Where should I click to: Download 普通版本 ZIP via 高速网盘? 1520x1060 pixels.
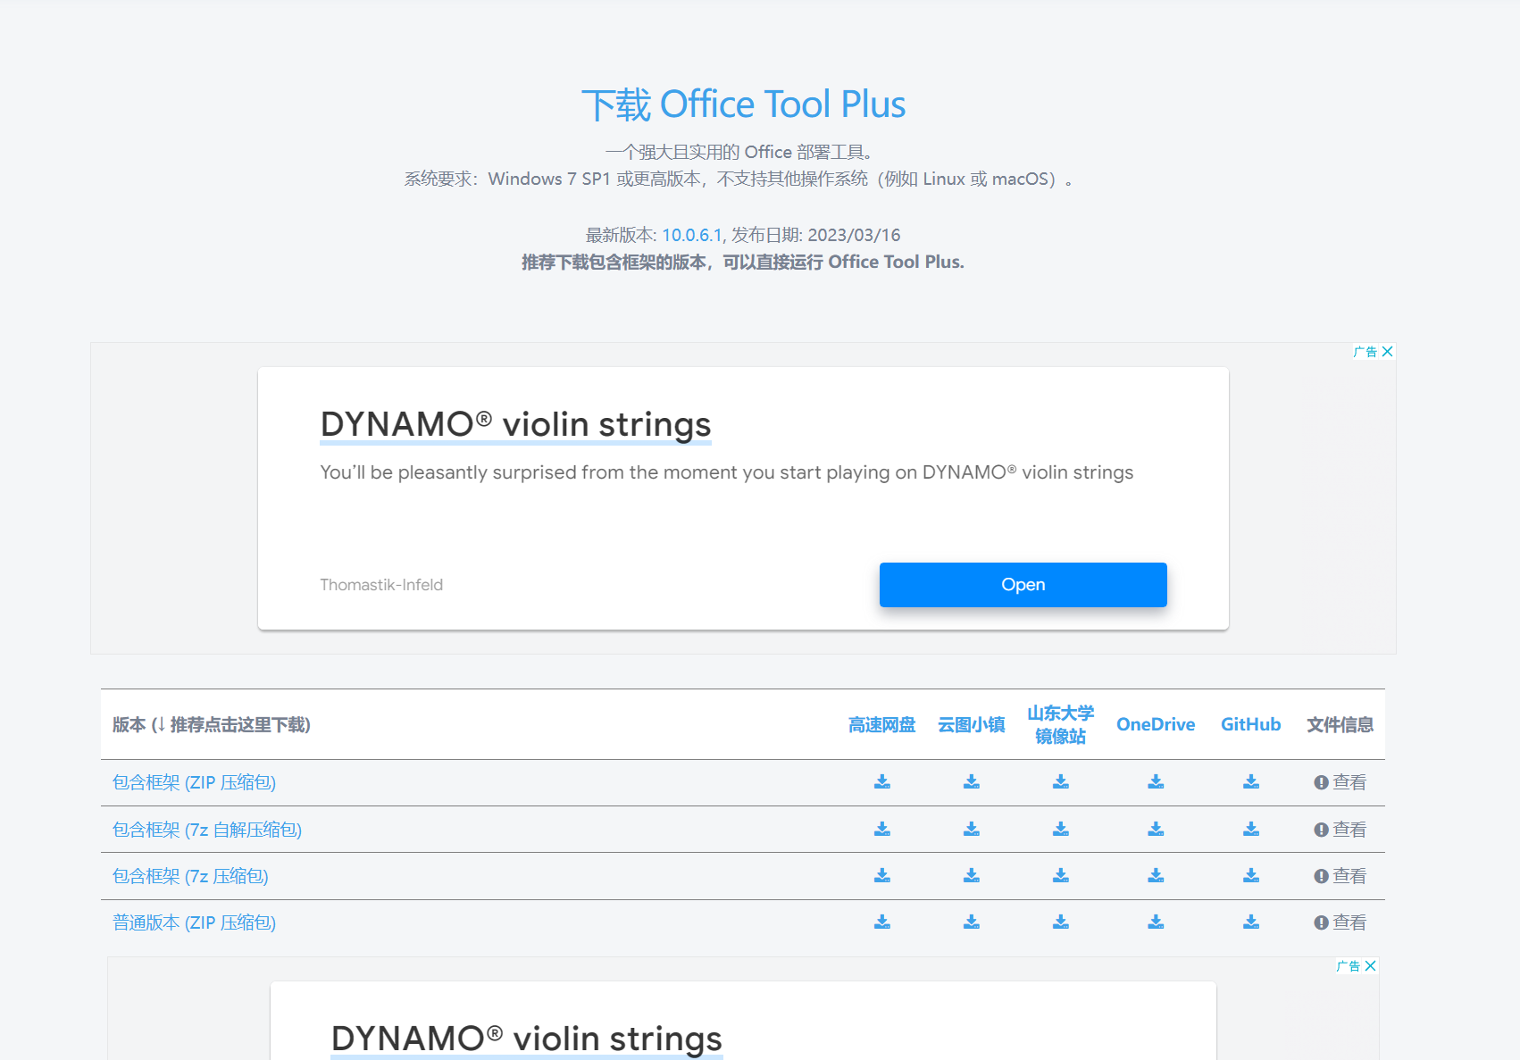(x=882, y=922)
